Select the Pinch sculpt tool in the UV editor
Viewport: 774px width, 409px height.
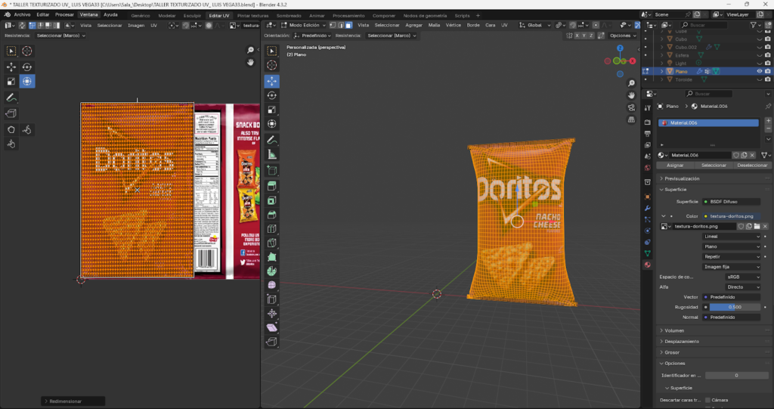(11, 144)
